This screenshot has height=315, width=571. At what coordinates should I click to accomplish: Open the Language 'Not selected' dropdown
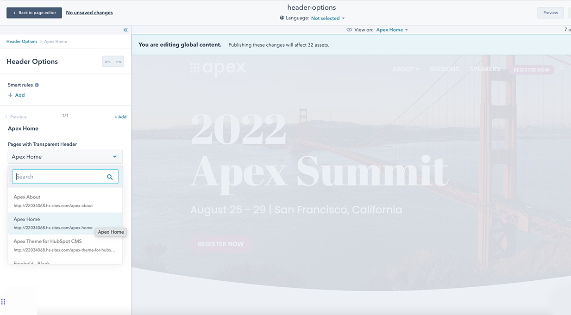pyautogui.click(x=326, y=18)
